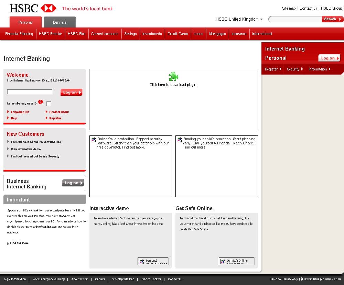Open About HSBC footer link
The image size is (344, 285).
pyautogui.click(x=80, y=279)
